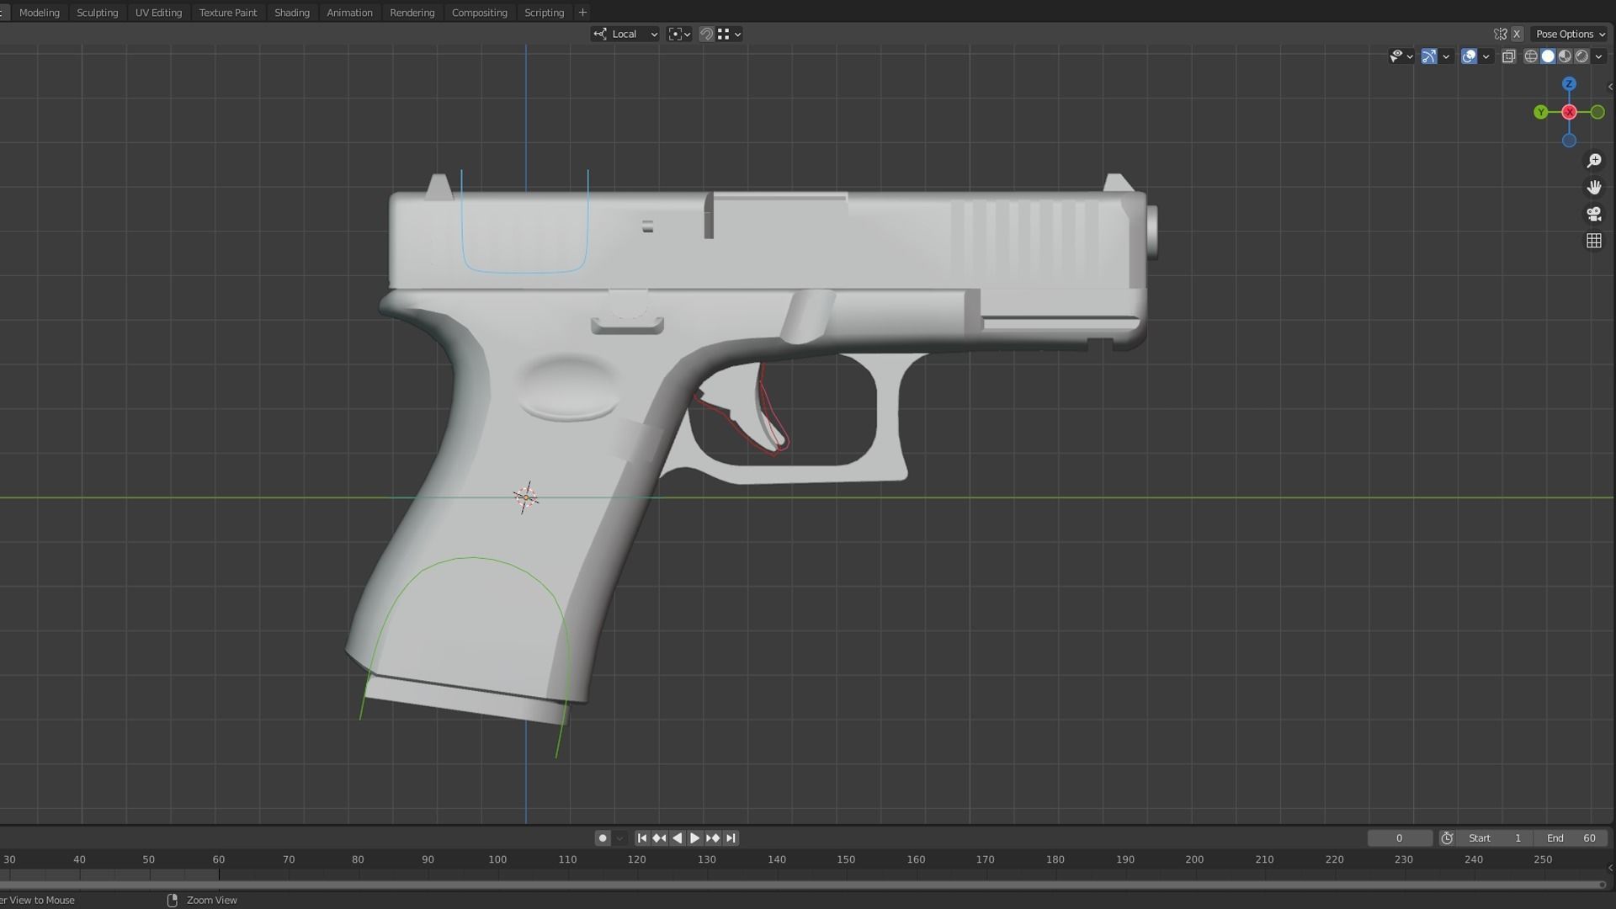Open the pivot point selector icon
Screen dimensions: 1616x909
[676, 34]
